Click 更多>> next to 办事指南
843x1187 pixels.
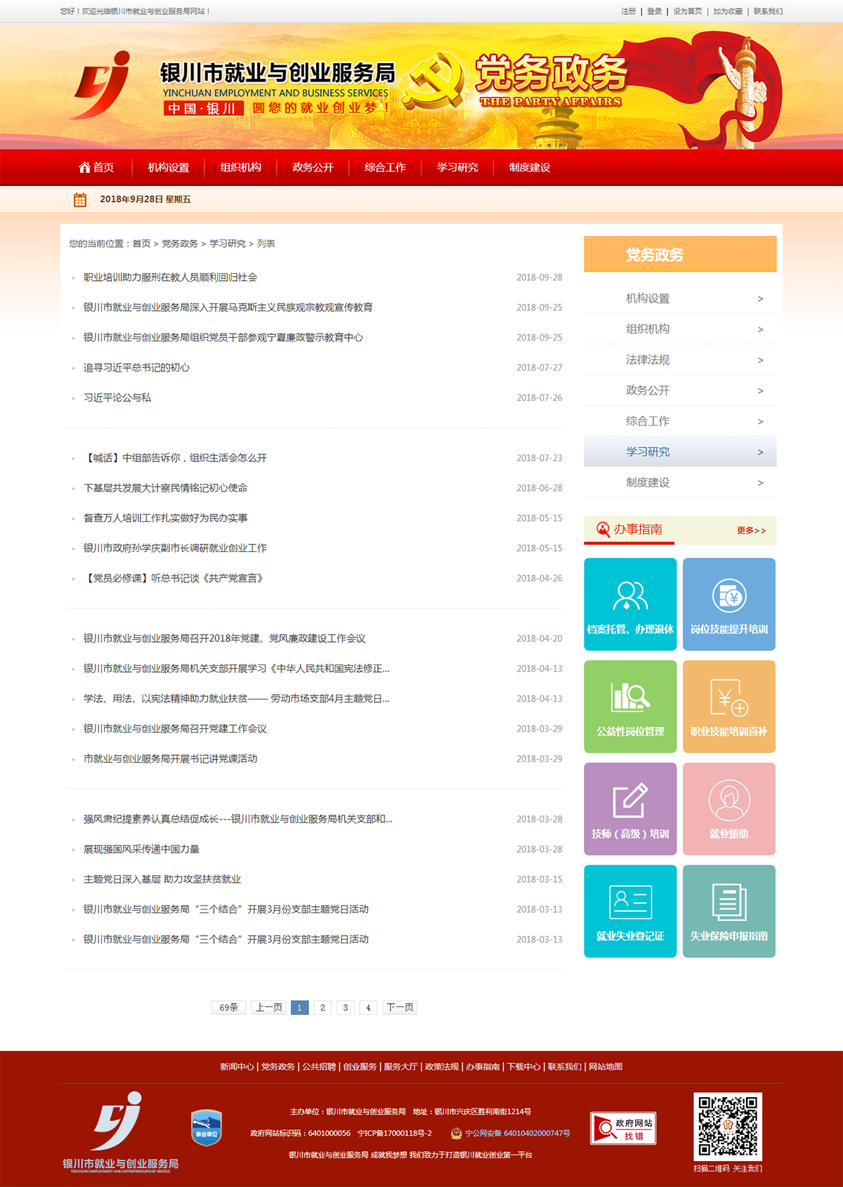[751, 530]
